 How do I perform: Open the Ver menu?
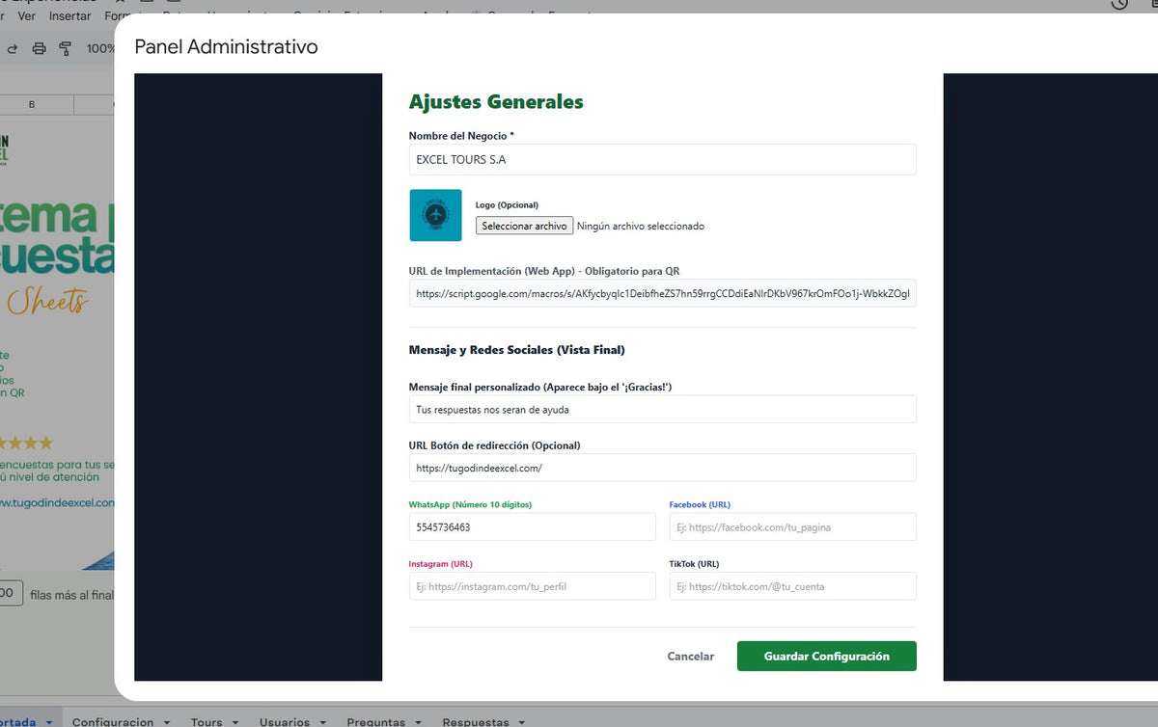(27, 15)
